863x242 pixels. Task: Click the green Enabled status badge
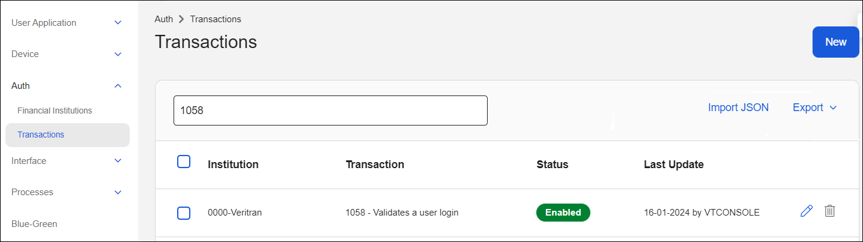[563, 213]
